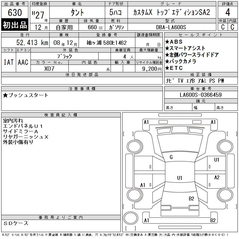Click the G mark on the windshield

[x=171, y=157]
